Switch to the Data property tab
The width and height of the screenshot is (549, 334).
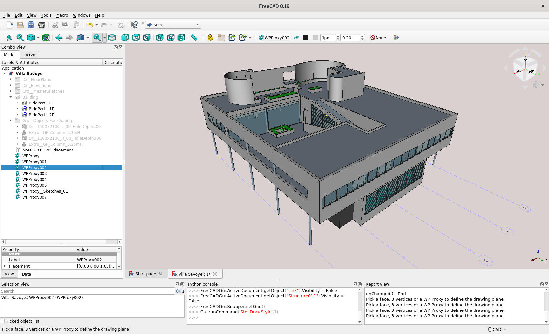pyautogui.click(x=26, y=274)
